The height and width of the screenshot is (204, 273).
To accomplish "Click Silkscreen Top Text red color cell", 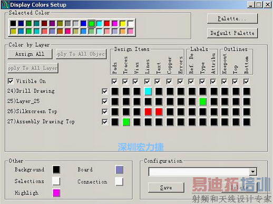I will coord(159,112).
